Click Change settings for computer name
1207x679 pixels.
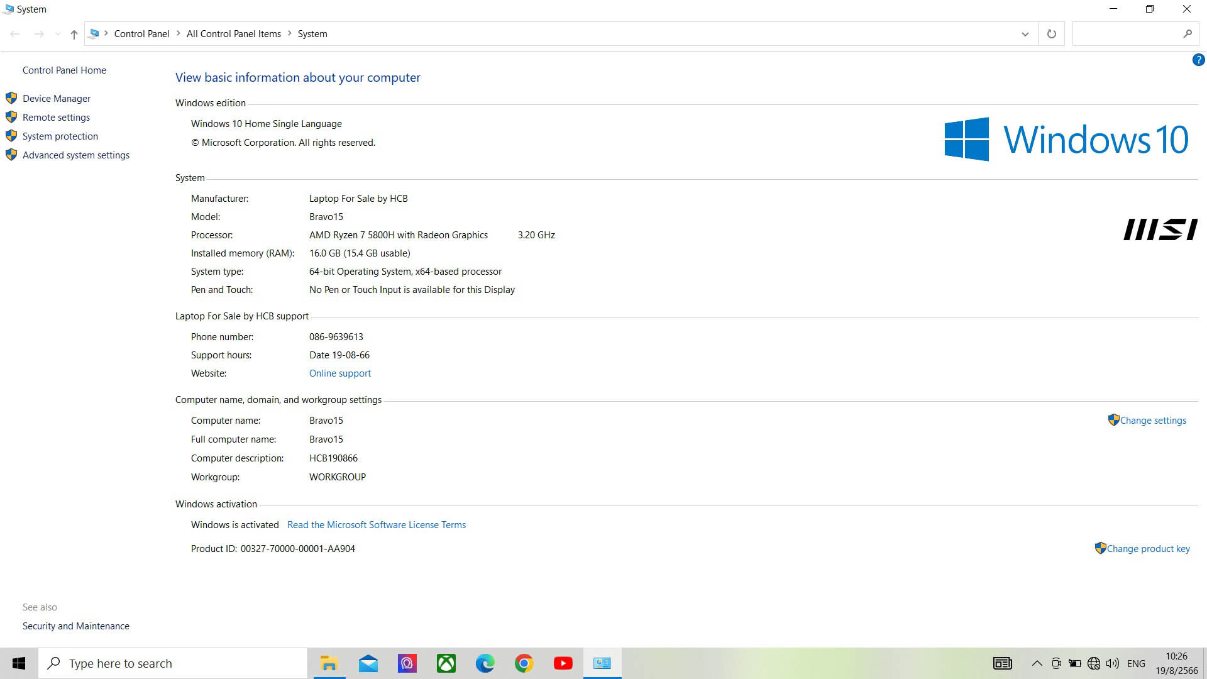(1153, 421)
